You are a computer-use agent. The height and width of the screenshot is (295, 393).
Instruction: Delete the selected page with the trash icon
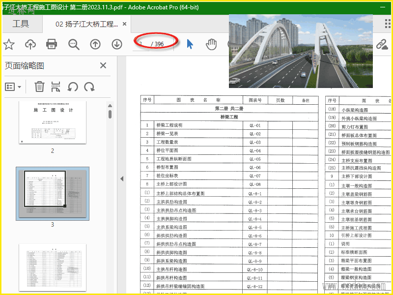pyautogui.click(x=39, y=87)
